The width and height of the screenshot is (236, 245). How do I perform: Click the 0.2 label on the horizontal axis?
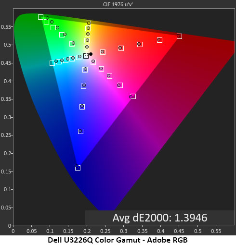tap(87, 231)
